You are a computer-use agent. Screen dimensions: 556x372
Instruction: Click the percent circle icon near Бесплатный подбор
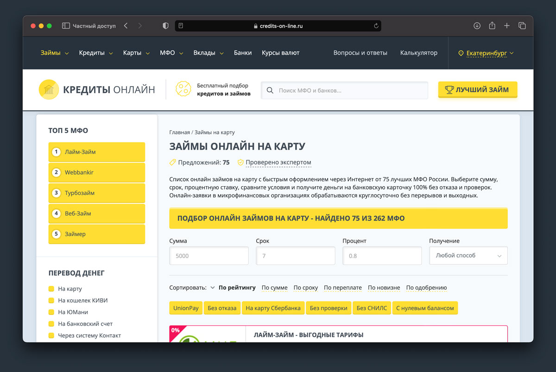click(x=183, y=89)
